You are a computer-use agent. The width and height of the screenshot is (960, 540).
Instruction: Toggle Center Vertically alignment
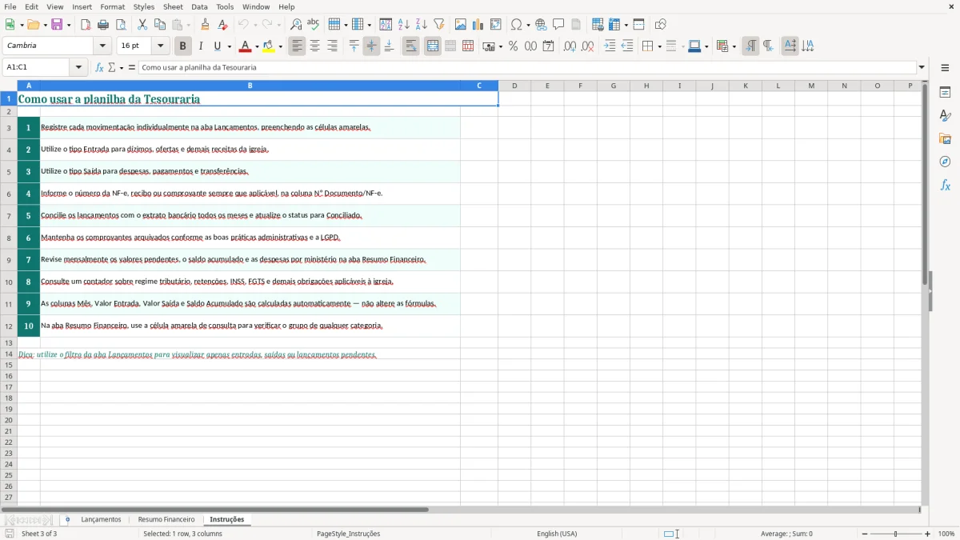(371, 46)
